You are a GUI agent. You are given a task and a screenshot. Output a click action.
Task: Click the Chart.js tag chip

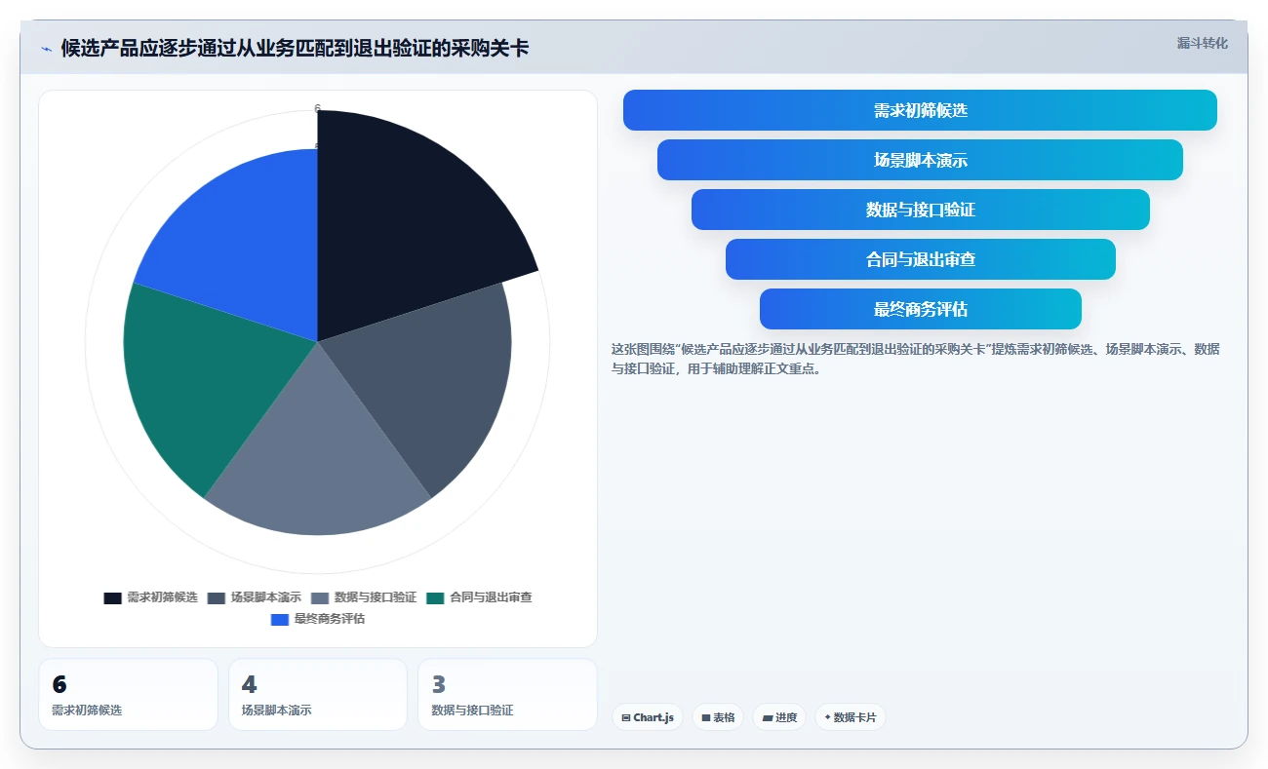tap(648, 717)
